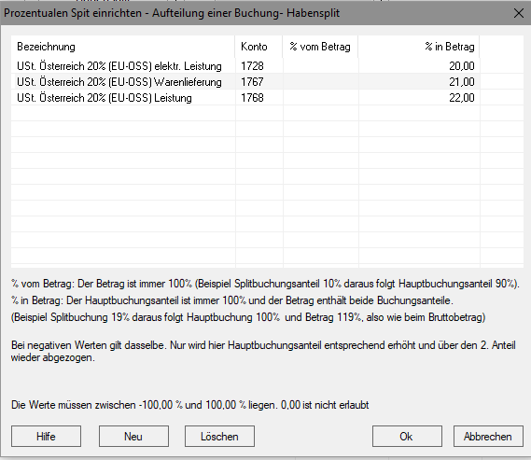
Task: Edit the 22,00 percent value
Action: click(419, 97)
